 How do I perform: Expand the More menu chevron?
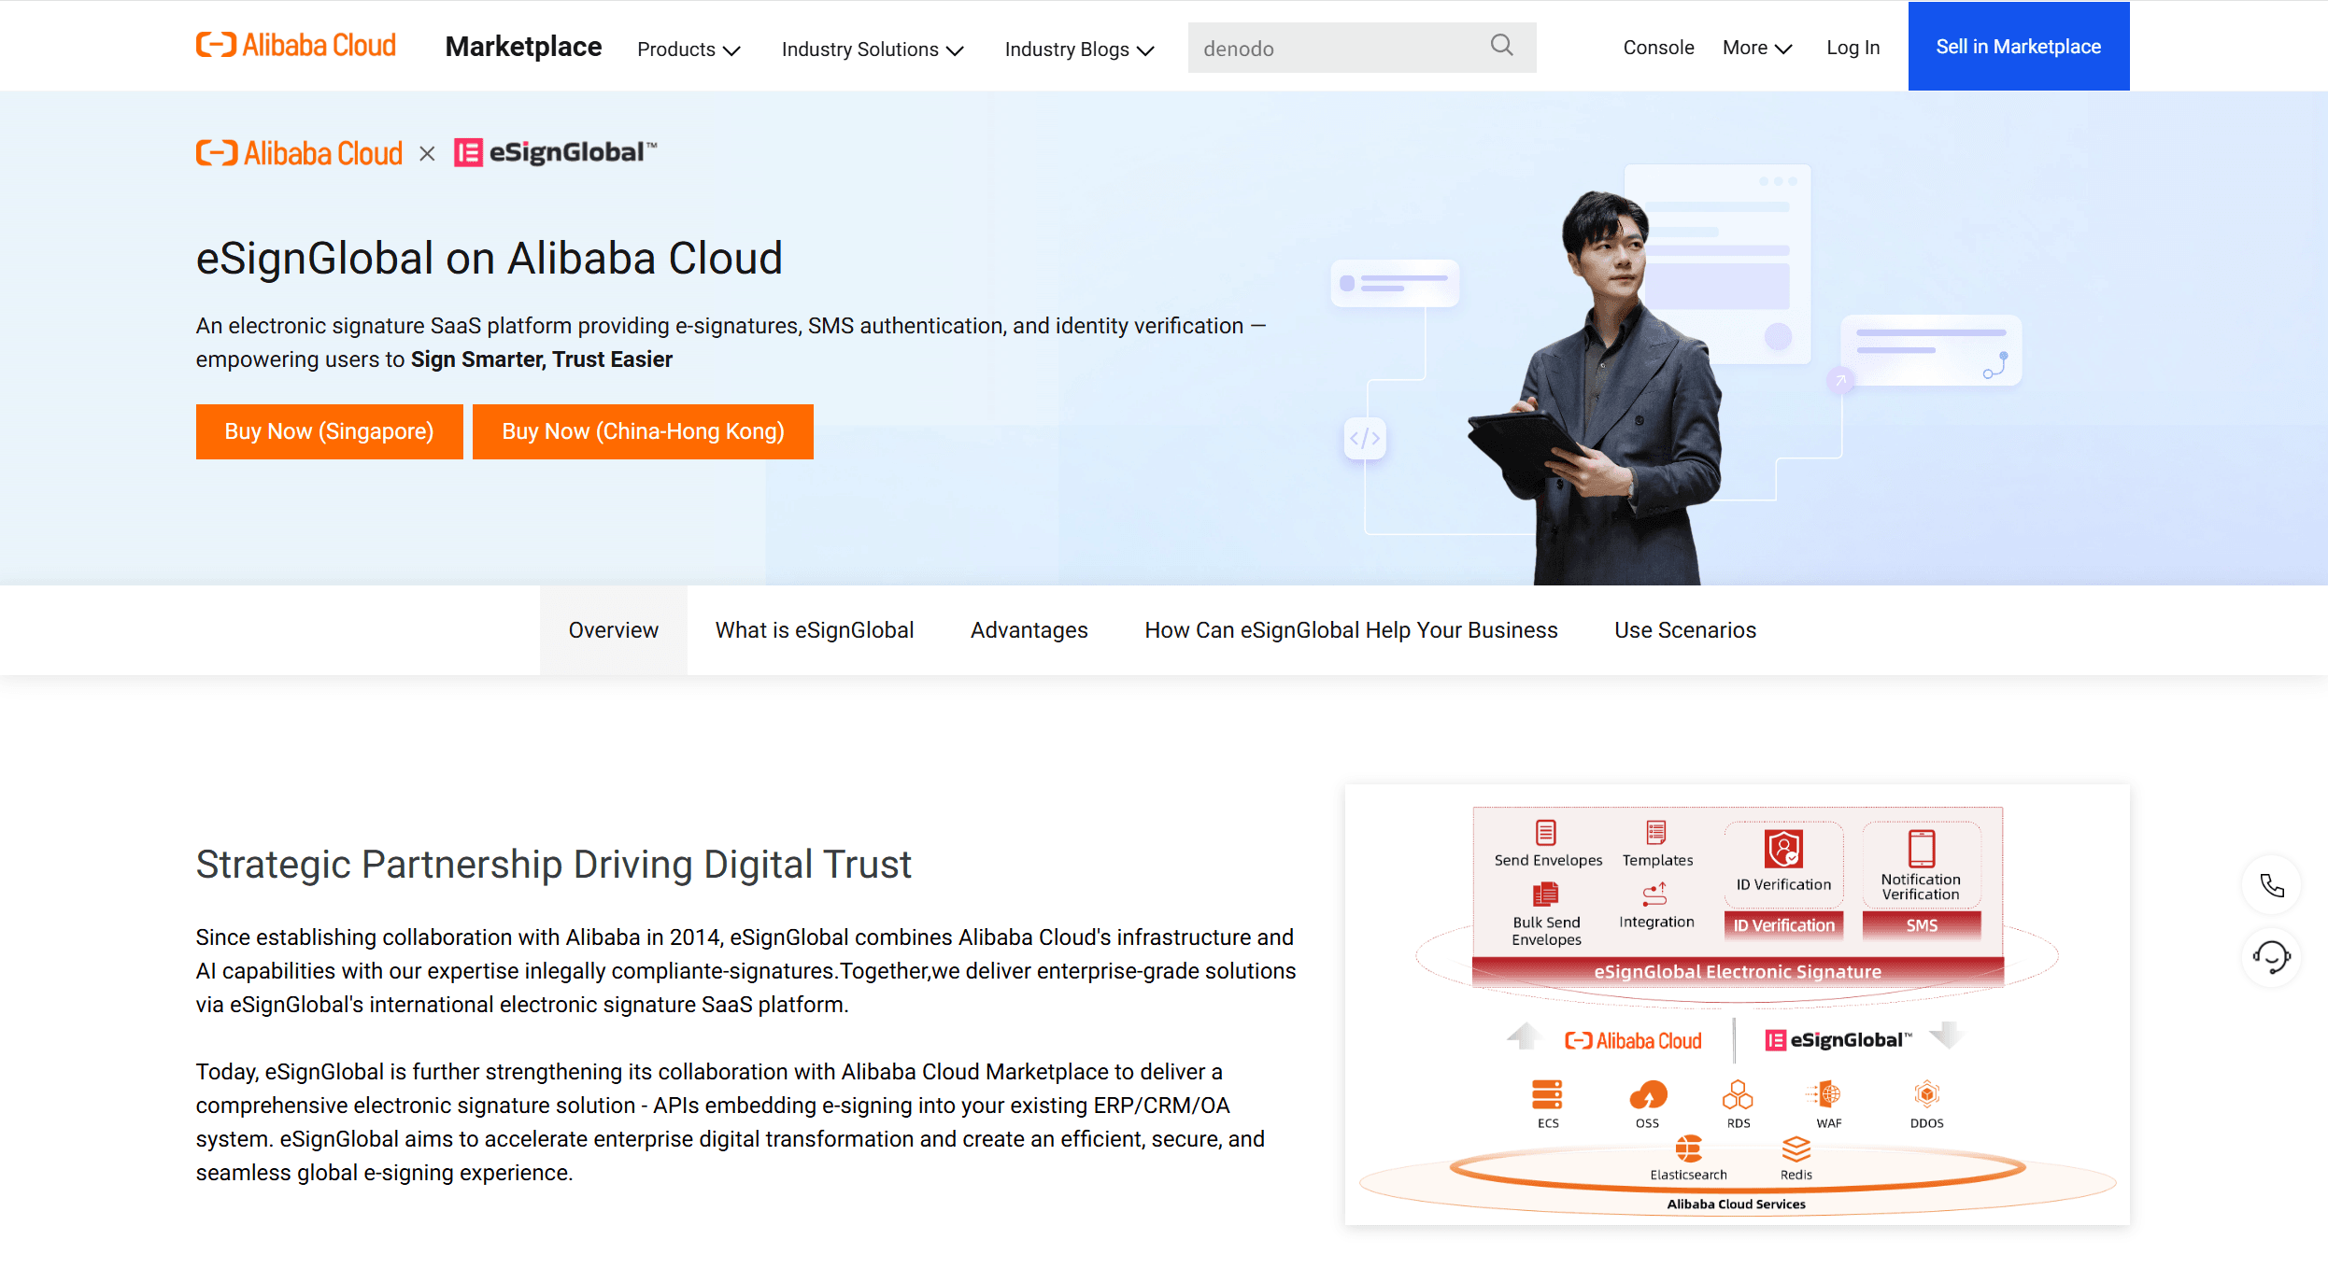1783,49
